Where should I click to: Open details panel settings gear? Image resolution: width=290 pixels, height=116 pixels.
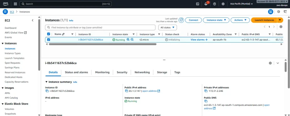[270, 63]
